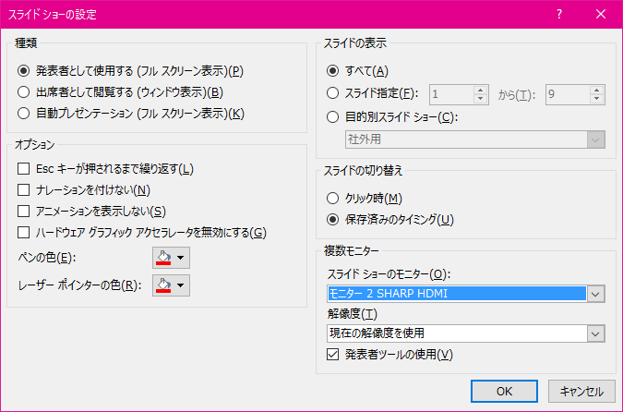This screenshot has height=412, width=623.
Task: Toggle show without animation checkbox
Action: [x=24, y=211]
